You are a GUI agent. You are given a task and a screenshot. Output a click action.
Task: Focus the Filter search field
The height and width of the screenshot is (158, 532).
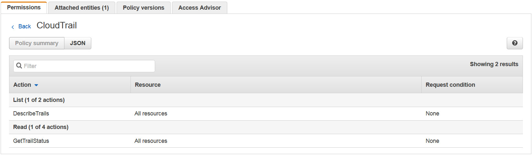tap(87, 66)
